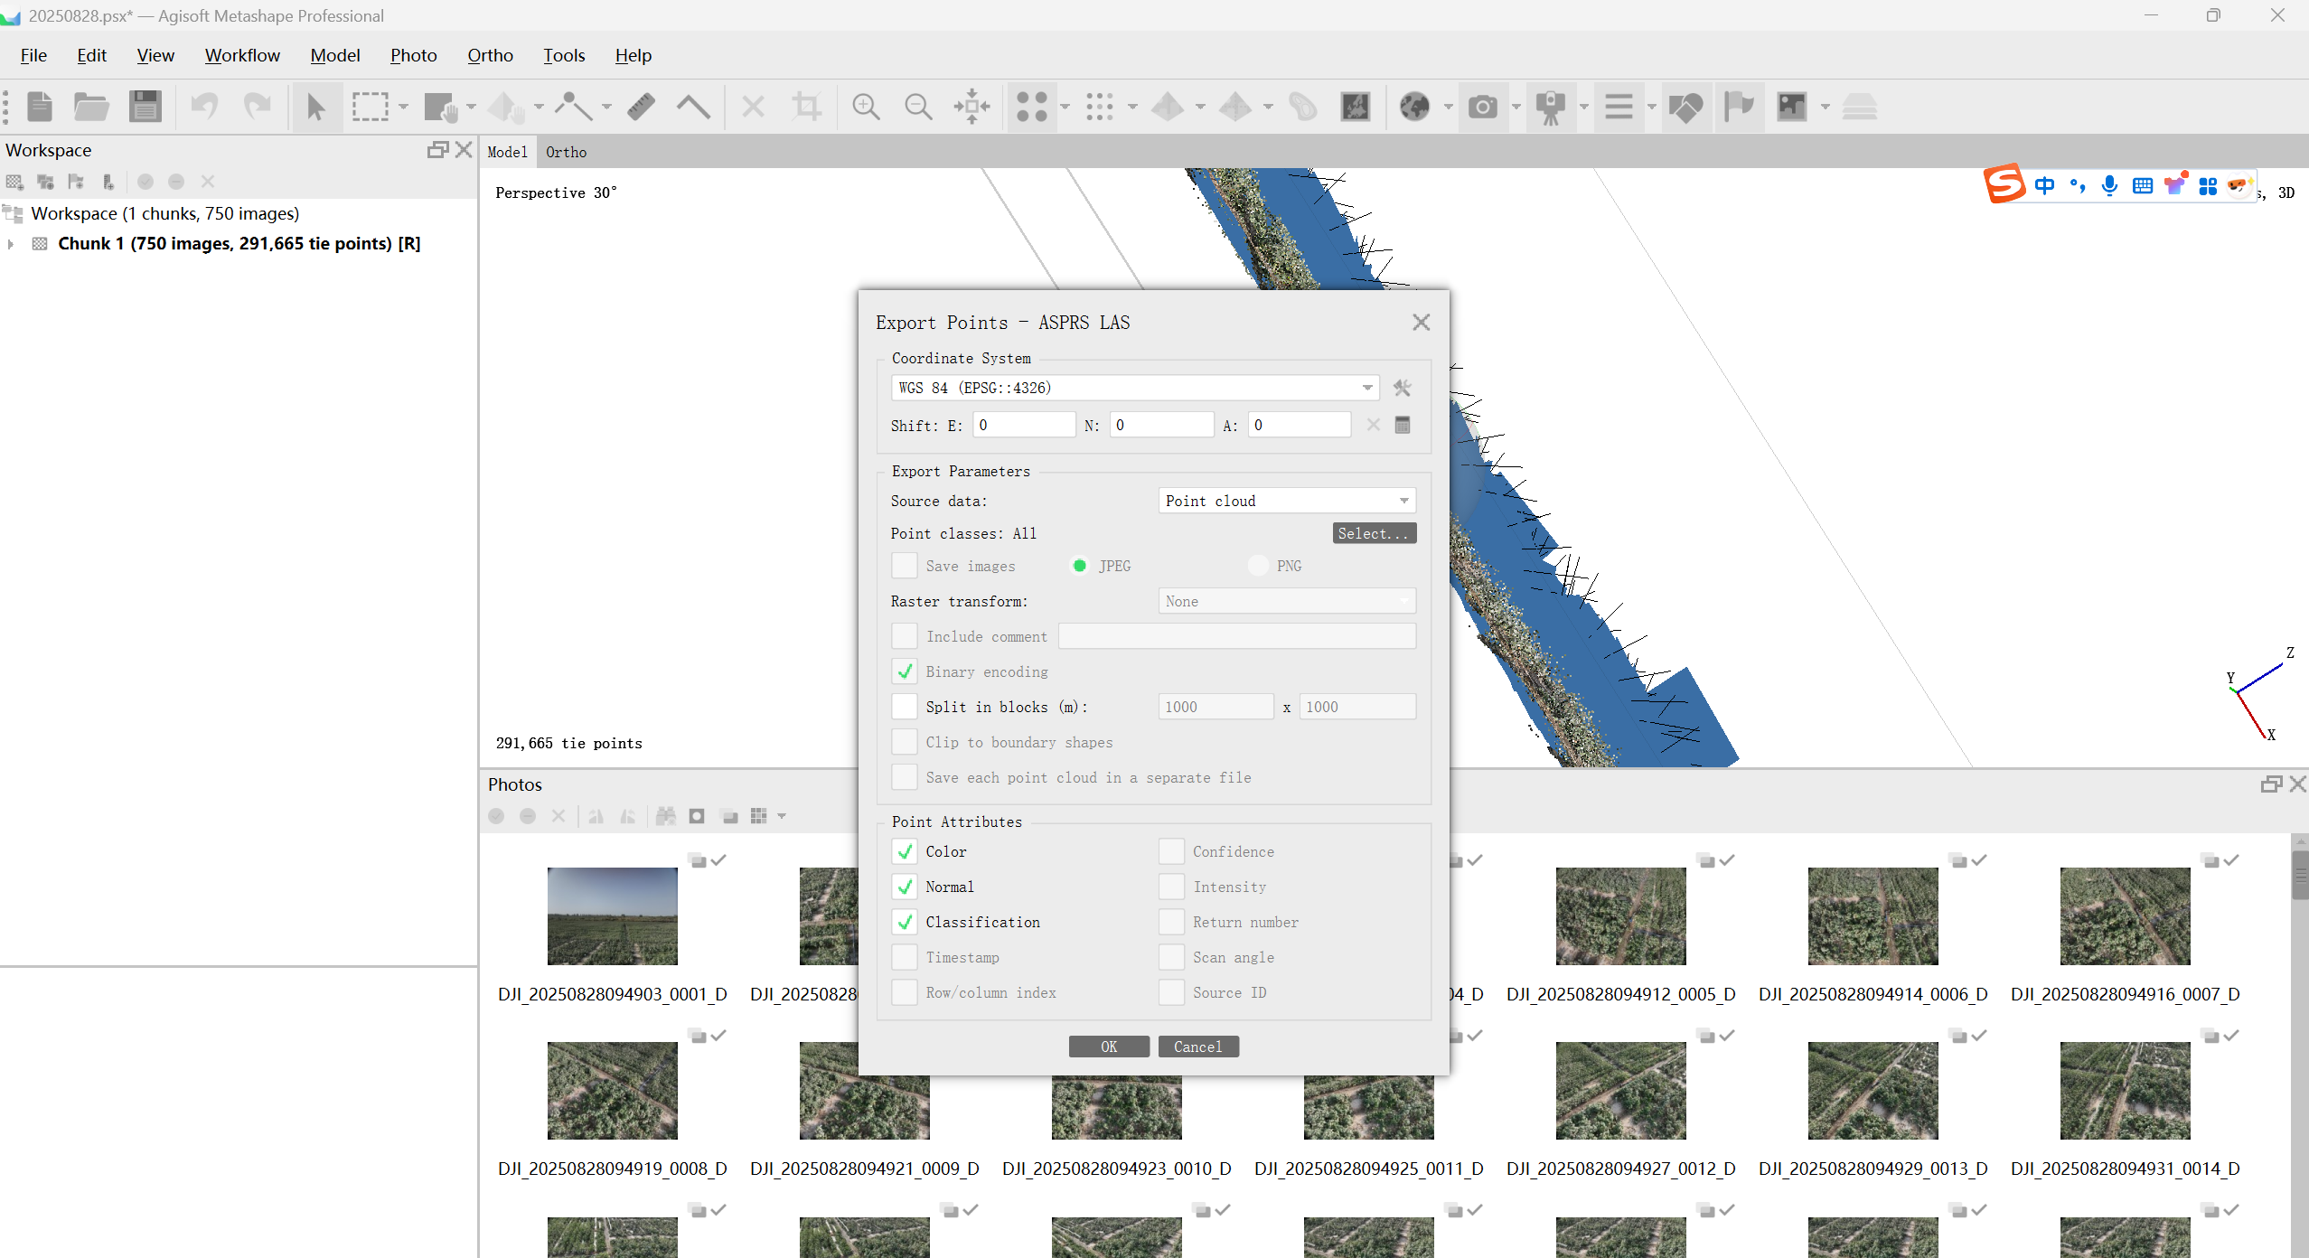This screenshot has width=2309, height=1258.
Task: Click the New document toolbar icon
Action: point(40,107)
